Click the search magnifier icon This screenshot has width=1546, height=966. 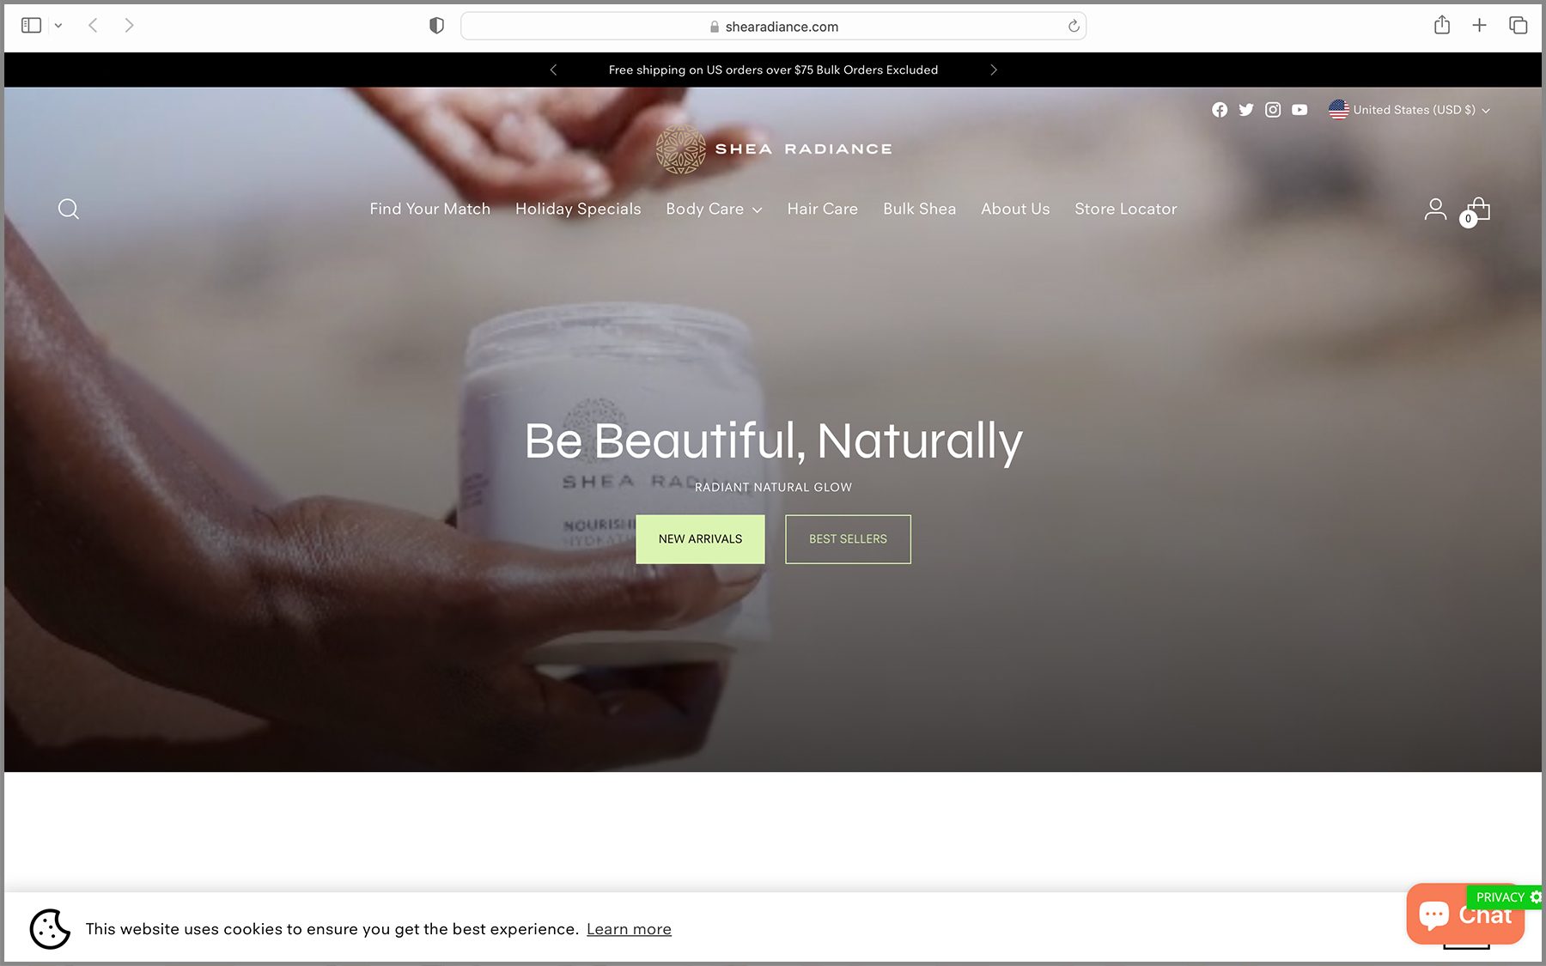(69, 209)
